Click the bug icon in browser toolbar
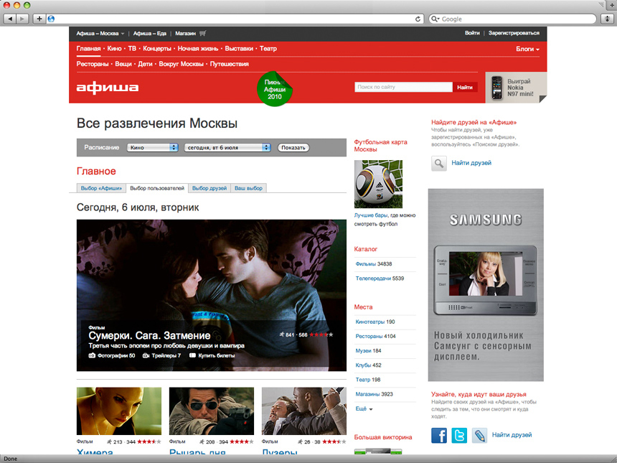Image resolution: width=617 pixels, height=463 pixels. [608, 19]
